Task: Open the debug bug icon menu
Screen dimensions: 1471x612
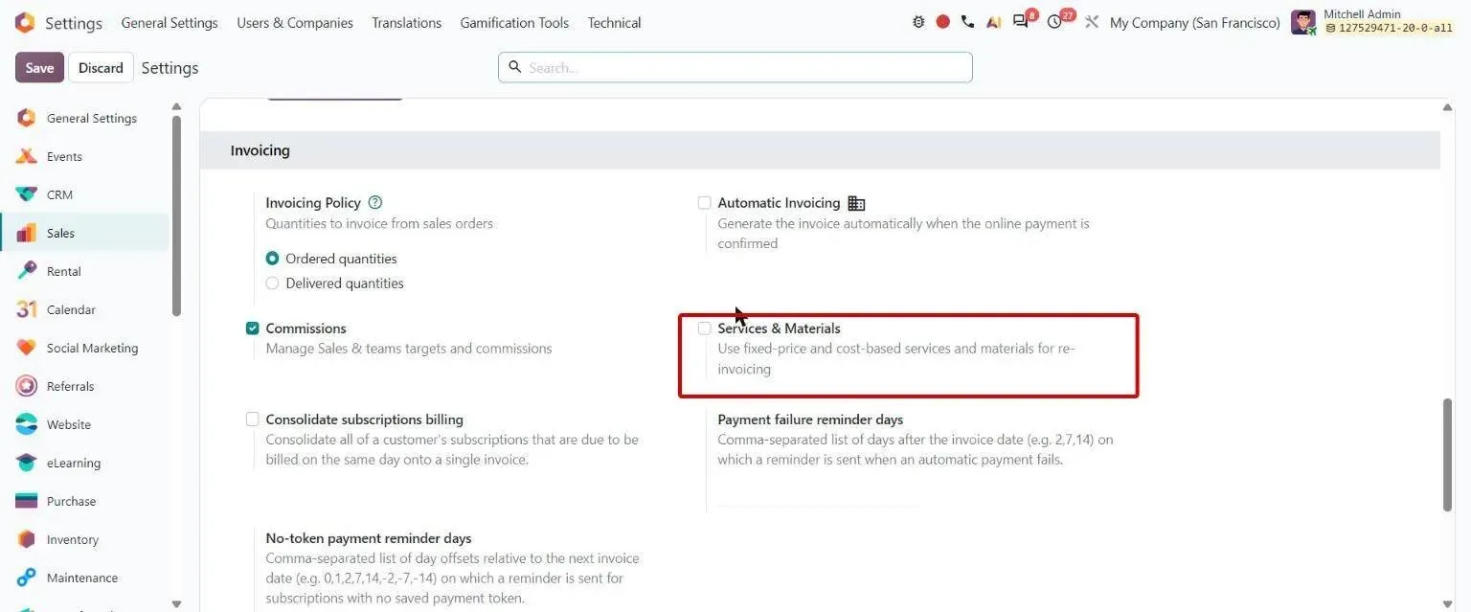Action: (918, 22)
